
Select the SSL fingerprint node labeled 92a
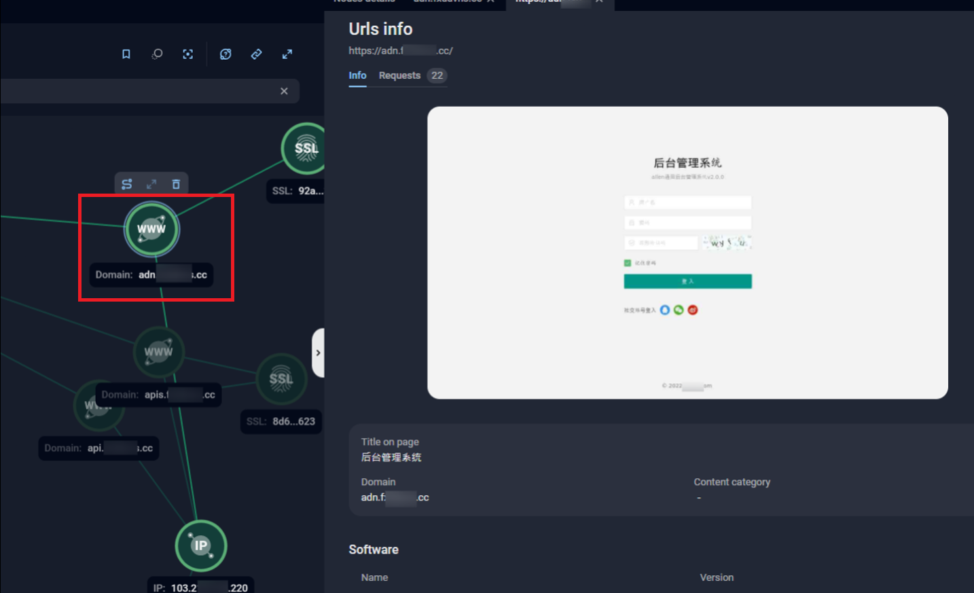coord(304,148)
